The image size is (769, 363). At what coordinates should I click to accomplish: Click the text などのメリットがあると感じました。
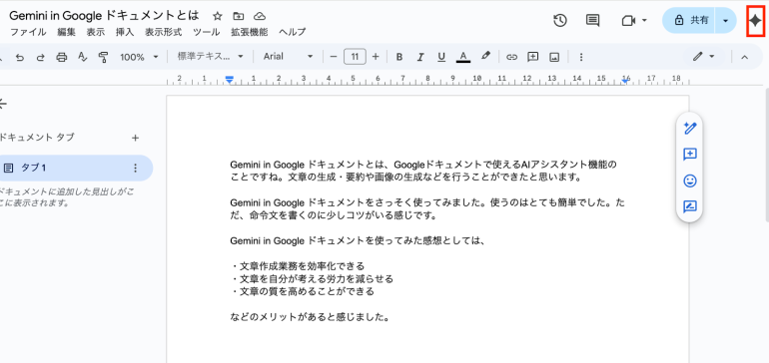click(x=310, y=317)
